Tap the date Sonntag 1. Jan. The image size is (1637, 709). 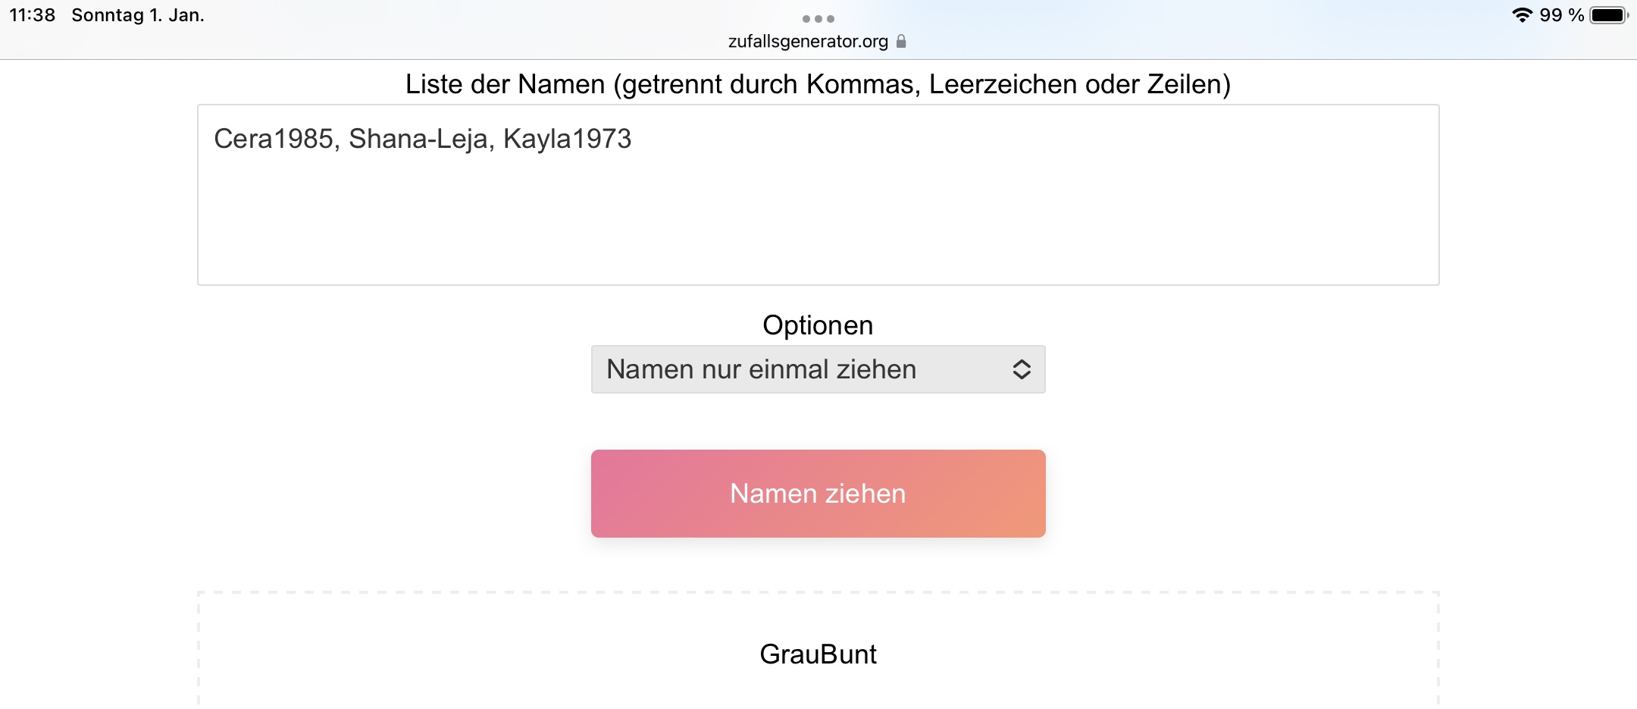[x=138, y=15]
